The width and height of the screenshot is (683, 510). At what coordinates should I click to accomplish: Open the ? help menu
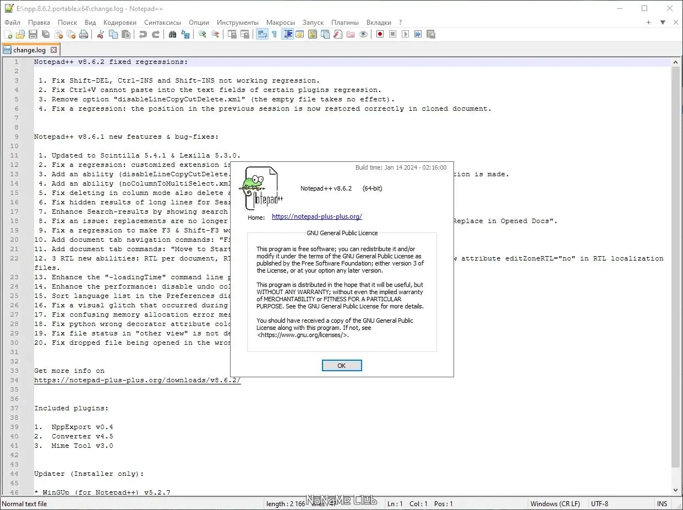[x=400, y=23]
